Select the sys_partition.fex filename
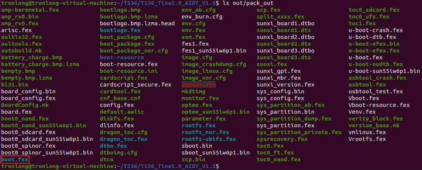This screenshot has width=422, height=170. (x=285, y=125)
